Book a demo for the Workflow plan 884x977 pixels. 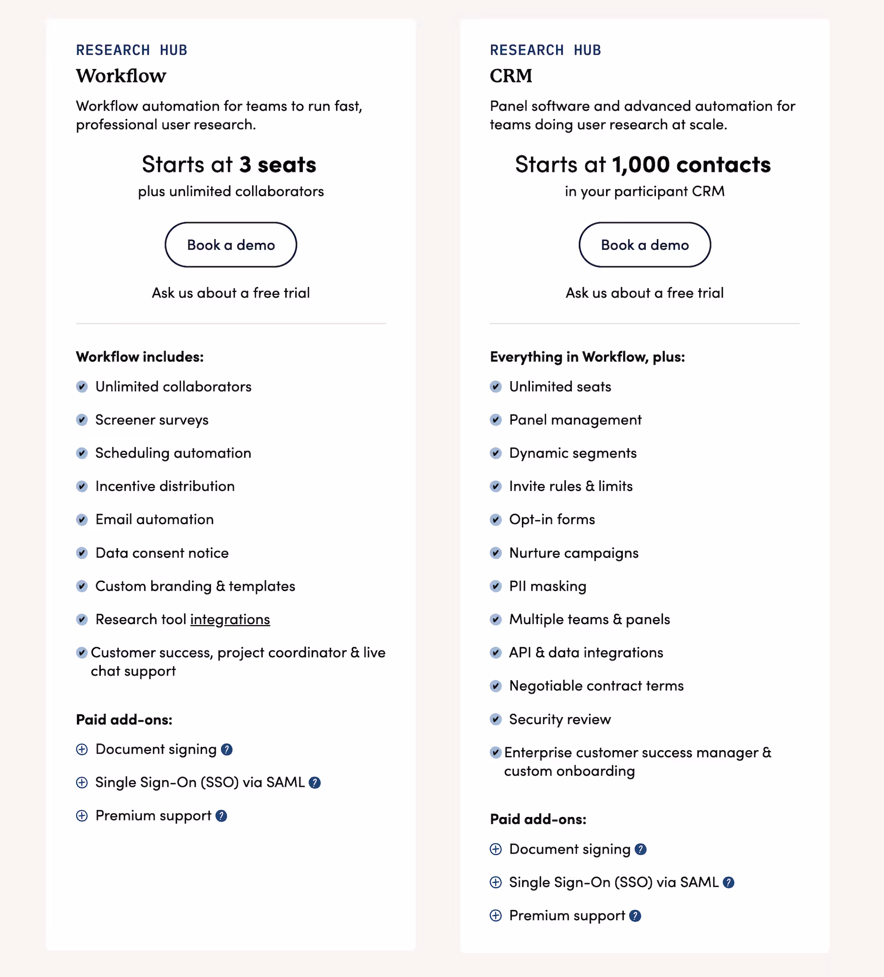pos(231,245)
